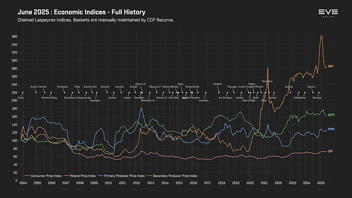352x198 pixels.
Task: Click the green SPPI series end label
Action: tap(331, 115)
